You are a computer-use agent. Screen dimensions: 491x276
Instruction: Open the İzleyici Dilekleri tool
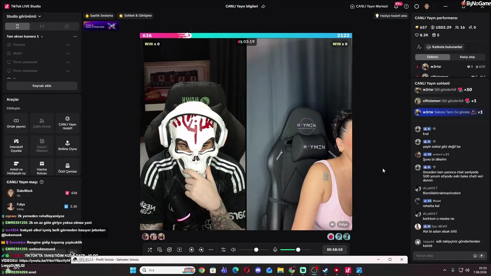pos(42,146)
